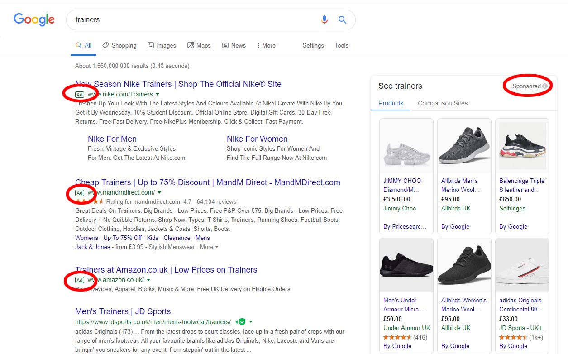Open Trainers at Amazon.co.uk ad title
This screenshot has width=568, height=354.
click(166, 270)
